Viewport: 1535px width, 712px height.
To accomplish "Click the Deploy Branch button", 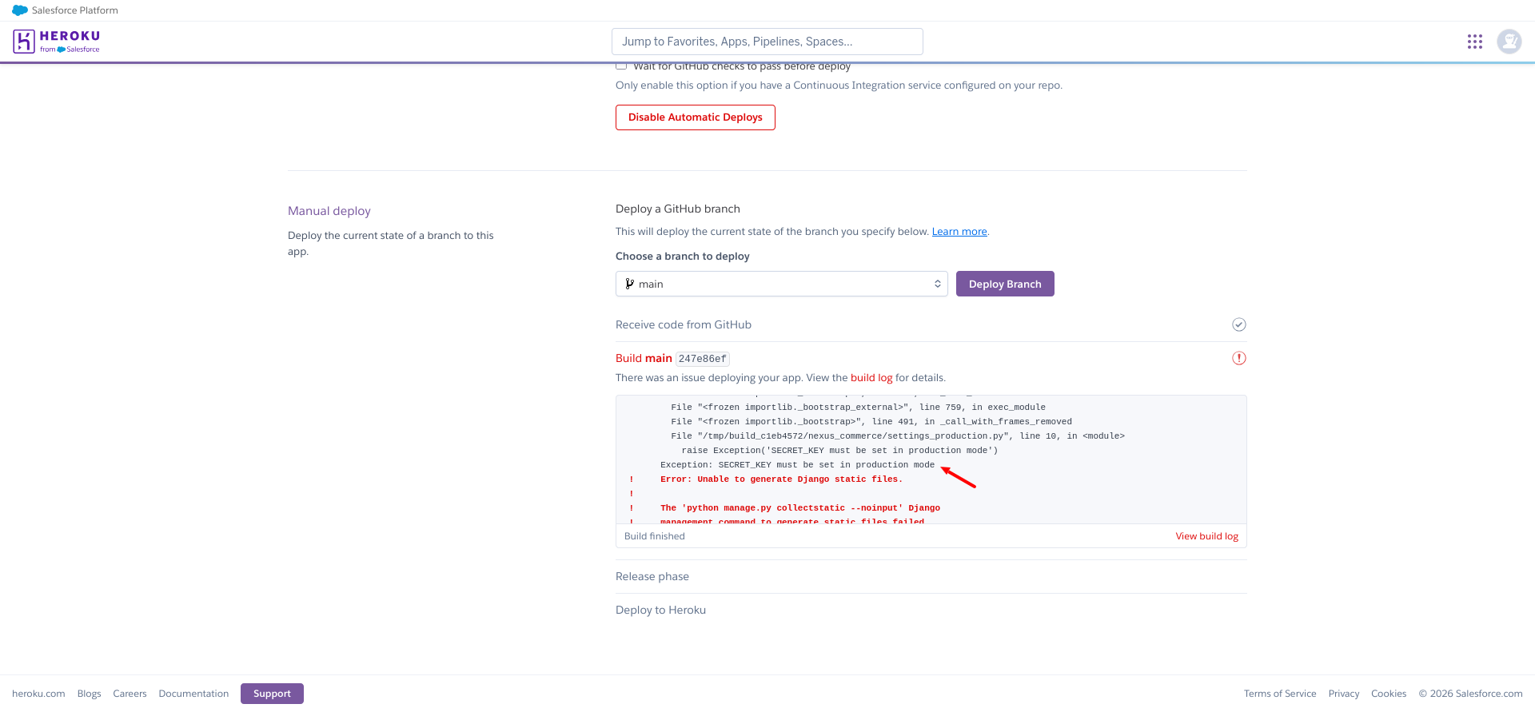I will point(1005,284).
